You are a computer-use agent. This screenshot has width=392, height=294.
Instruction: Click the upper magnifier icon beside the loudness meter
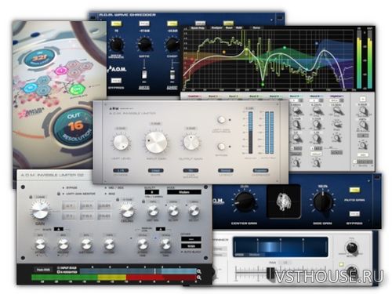(199, 271)
